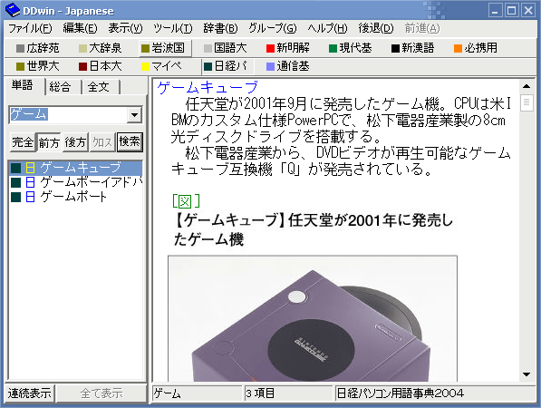This screenshot has width=541, height=408.
Task: Click the blue 日 icon beside ゲームボーイアドバ
Action: pyautogui.click(x=31, y=182)
